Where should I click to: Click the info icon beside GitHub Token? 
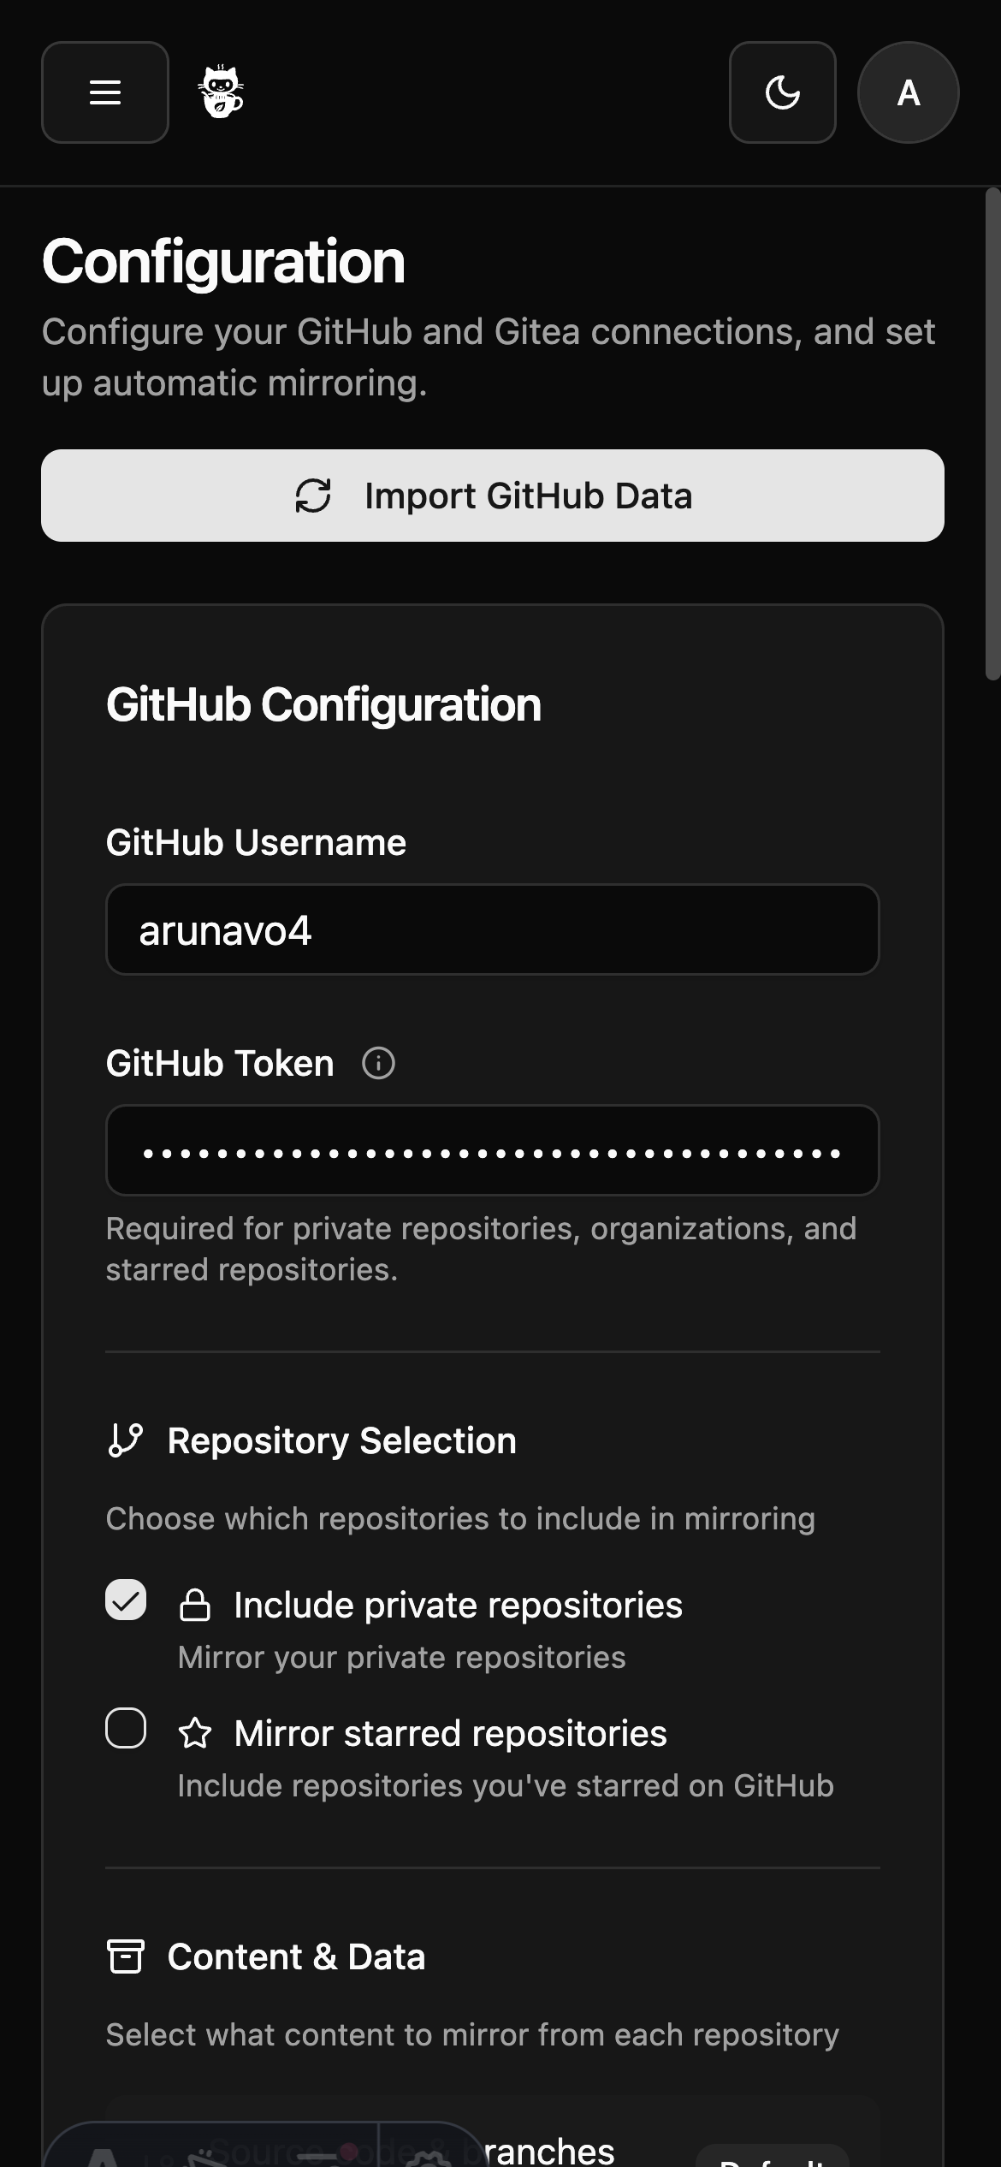(378, 1064)
